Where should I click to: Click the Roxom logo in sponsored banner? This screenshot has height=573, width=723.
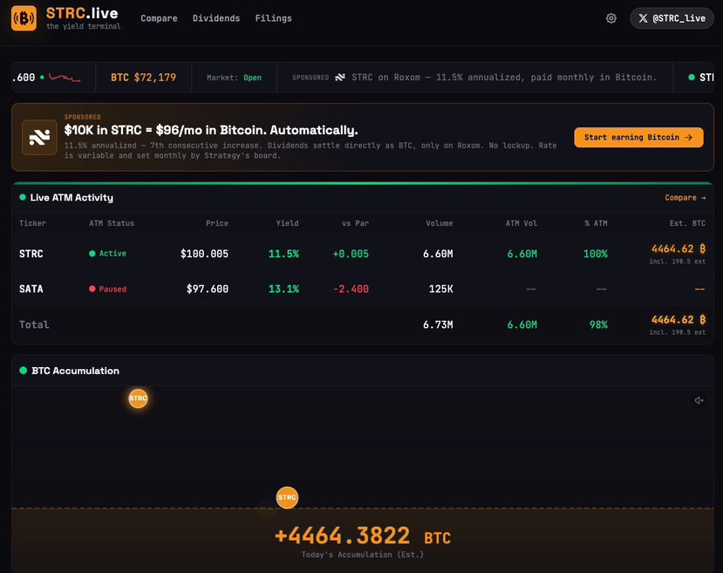click(39, 138)
